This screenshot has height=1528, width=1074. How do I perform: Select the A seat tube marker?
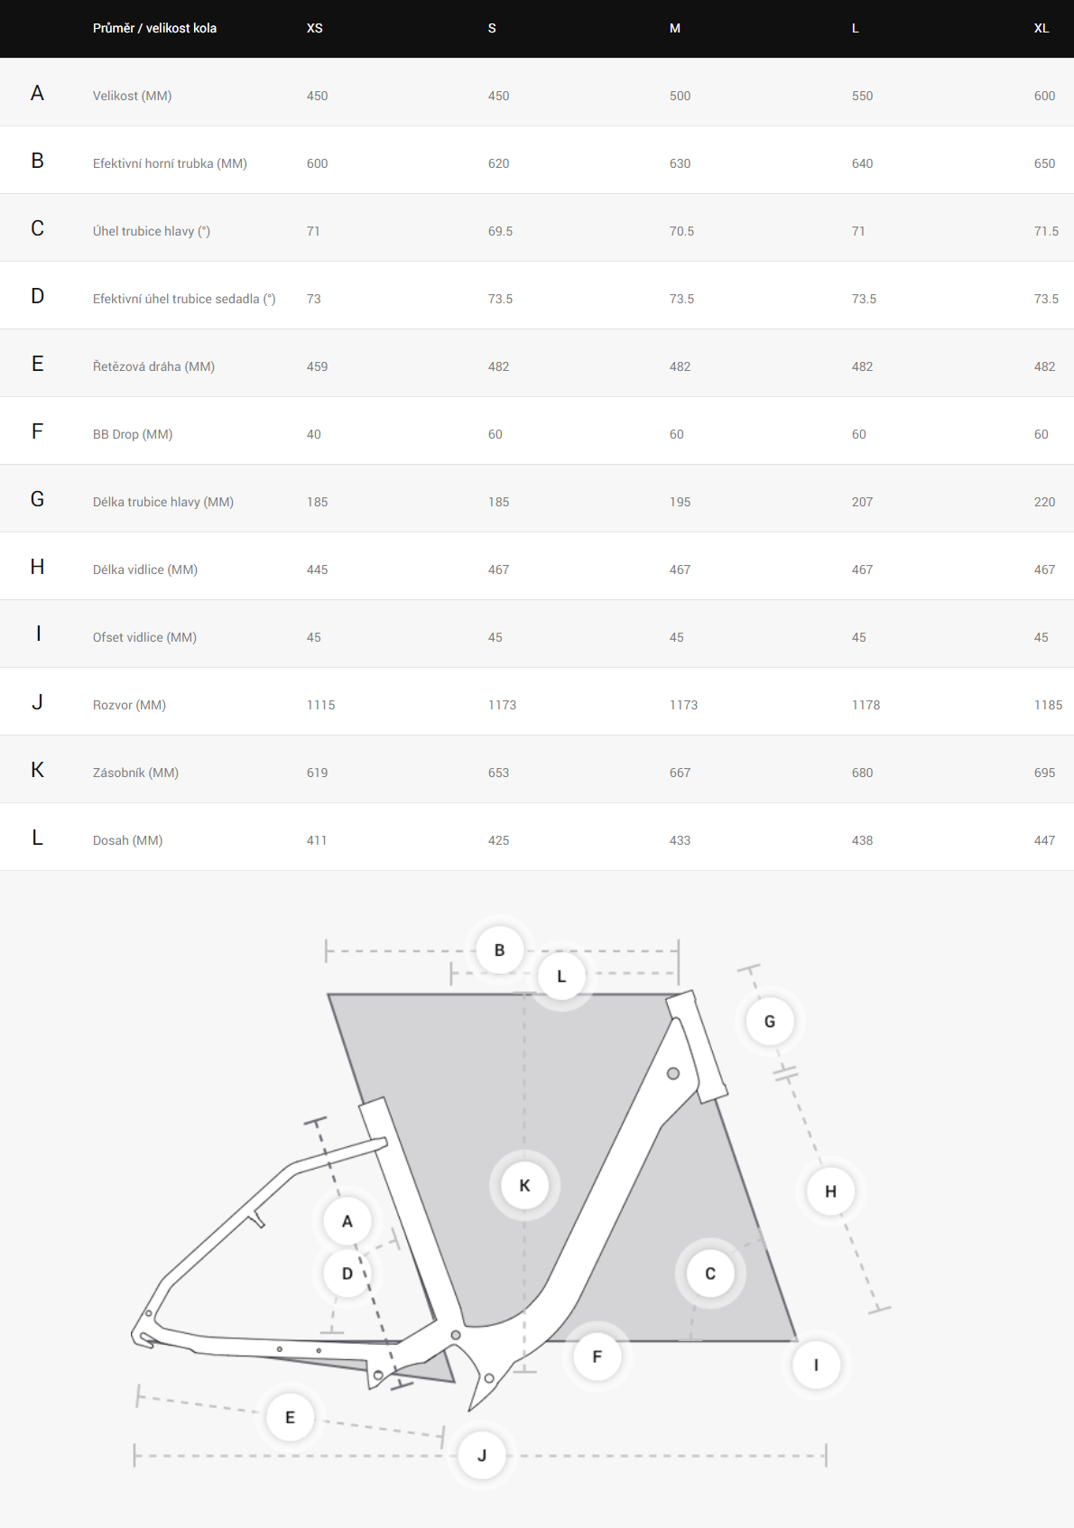tap(347, 1221)
